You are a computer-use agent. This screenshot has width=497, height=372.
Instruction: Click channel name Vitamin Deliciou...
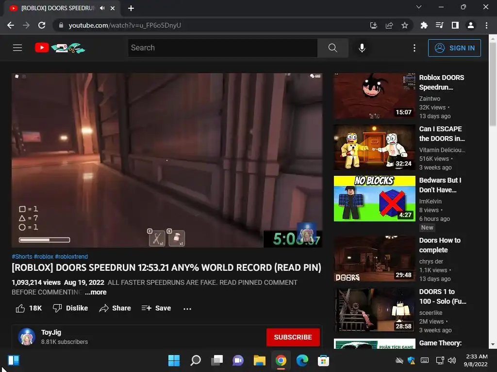442,150
